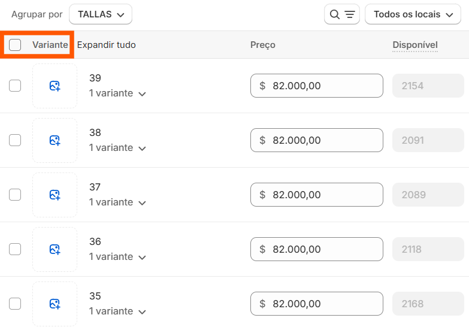Add image to size 39 variant
The image size is (469, 330).
coord(55,86)
